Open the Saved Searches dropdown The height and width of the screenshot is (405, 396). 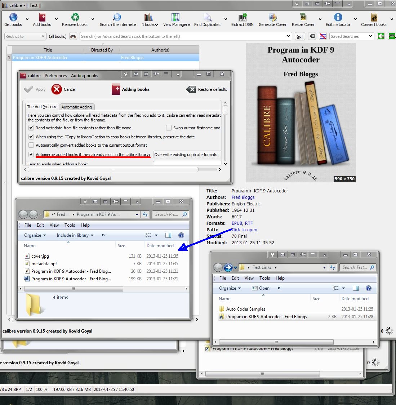[x=352, y=36]
